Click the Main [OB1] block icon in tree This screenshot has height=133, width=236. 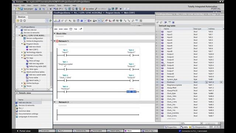pos(27,50)
